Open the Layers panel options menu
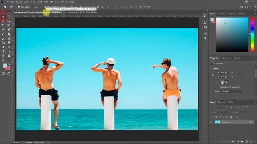Viewport: 257px width, 144px height. pyautogui.click(x=255, y=102)
